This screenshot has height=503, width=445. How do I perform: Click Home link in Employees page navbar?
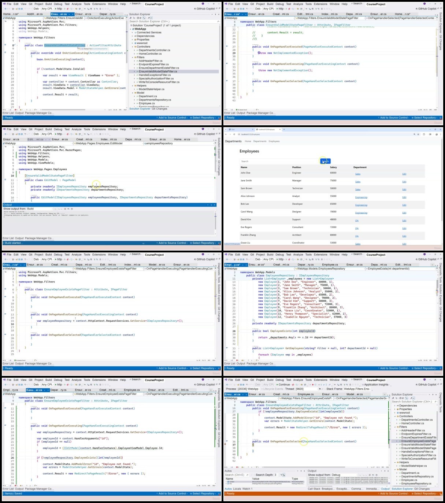[248, 141]
